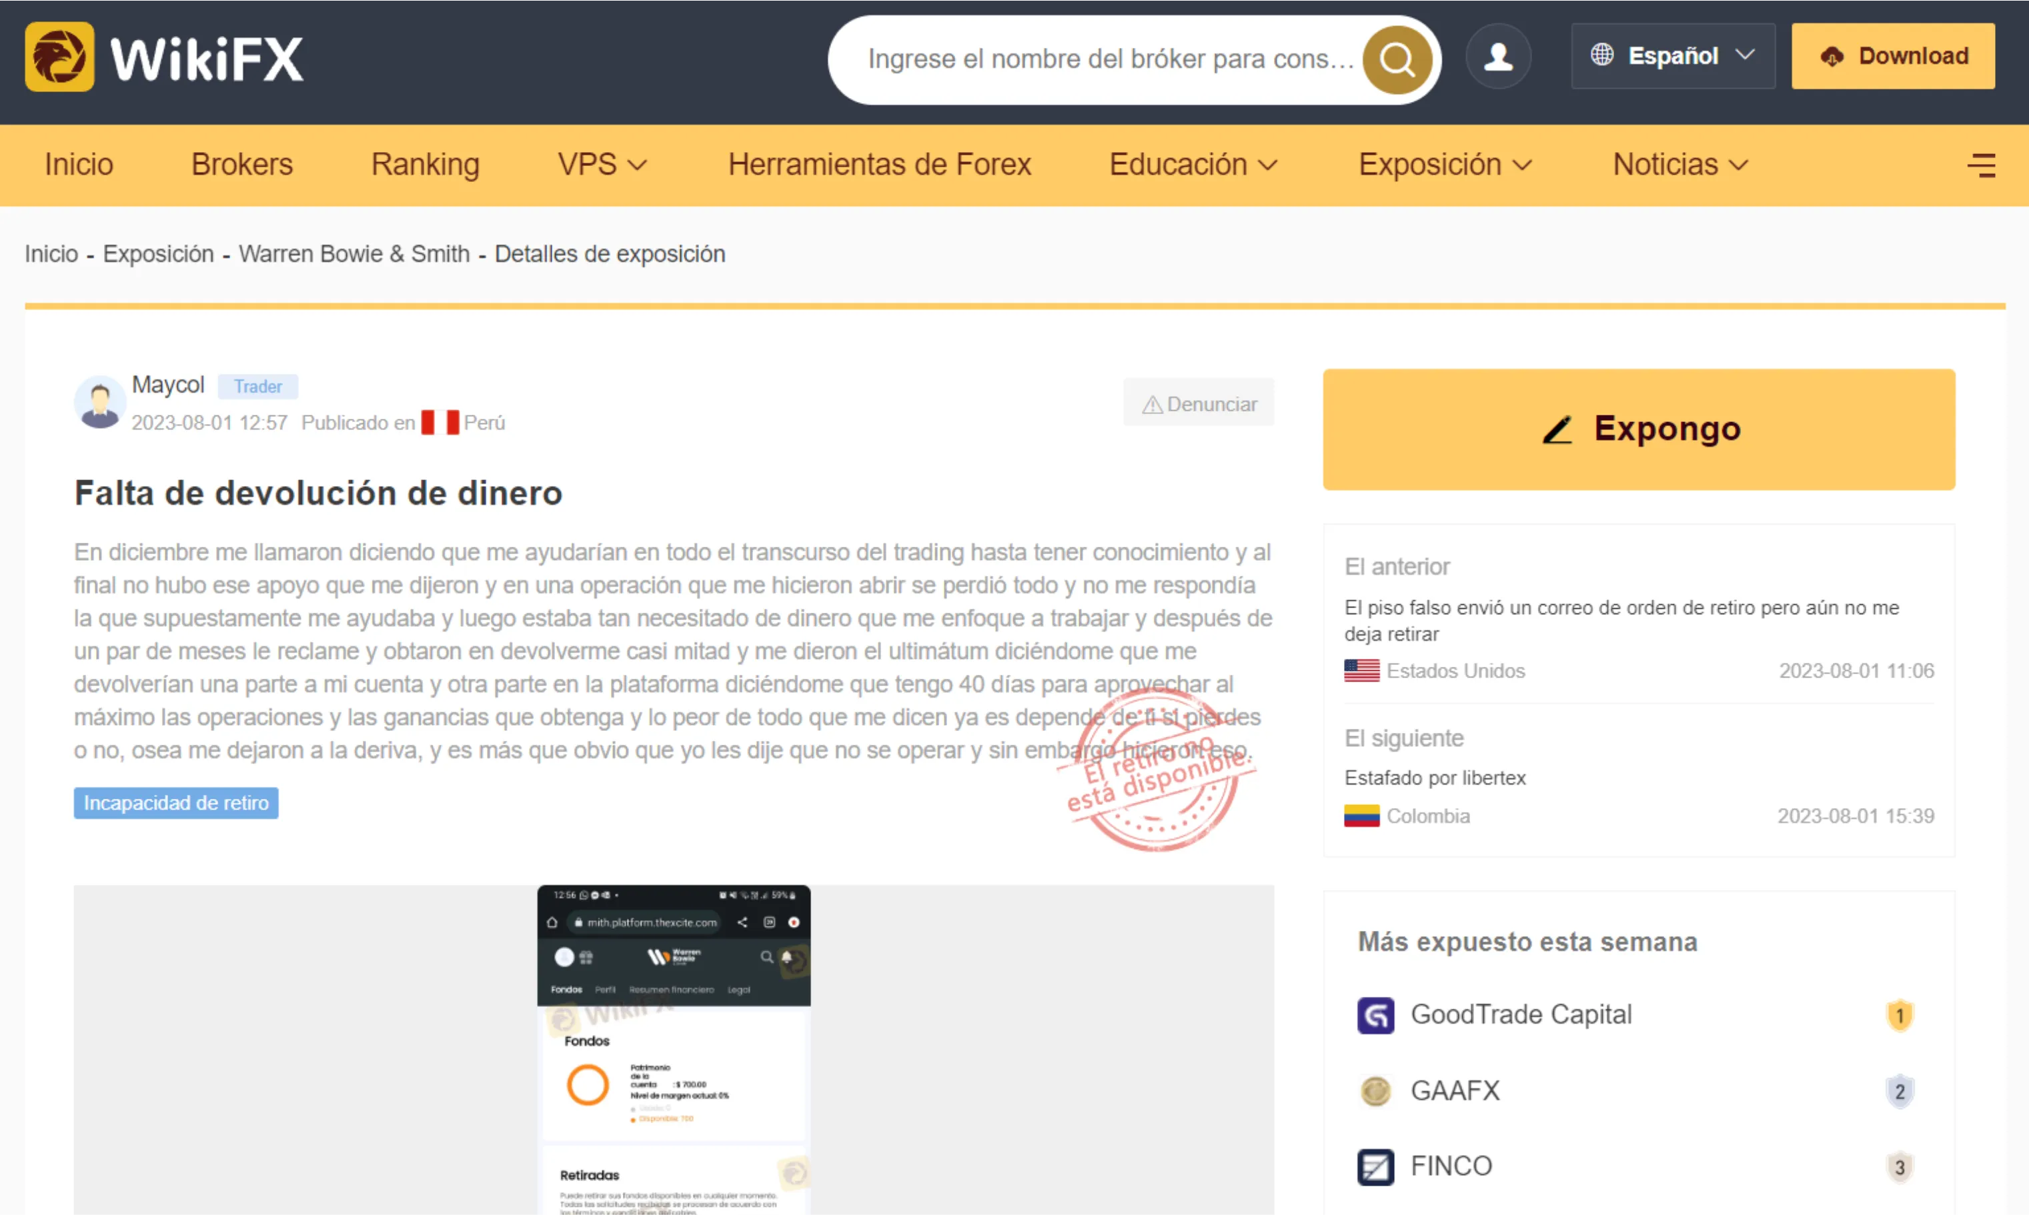The height and width of the screenshot is (1215, 2029).
Task: Open the Ranking nav item
Action: [x=425, y=165]
